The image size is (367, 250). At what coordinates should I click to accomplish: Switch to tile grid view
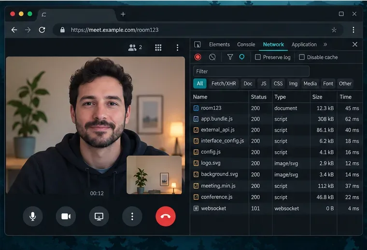coord(158,47)
